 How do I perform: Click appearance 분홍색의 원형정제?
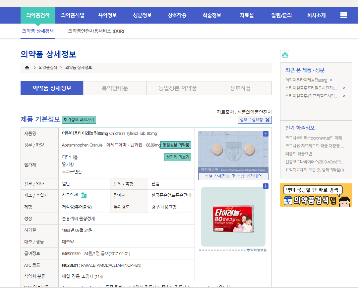coord(78,219)
